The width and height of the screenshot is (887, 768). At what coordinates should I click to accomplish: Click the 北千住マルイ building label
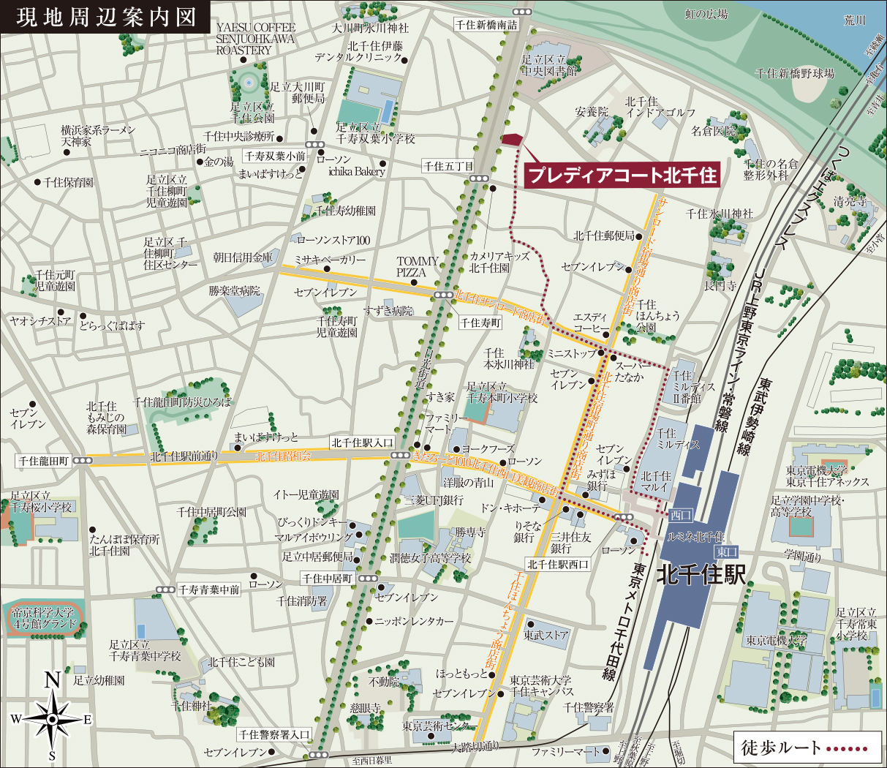[x=656, y=481]
